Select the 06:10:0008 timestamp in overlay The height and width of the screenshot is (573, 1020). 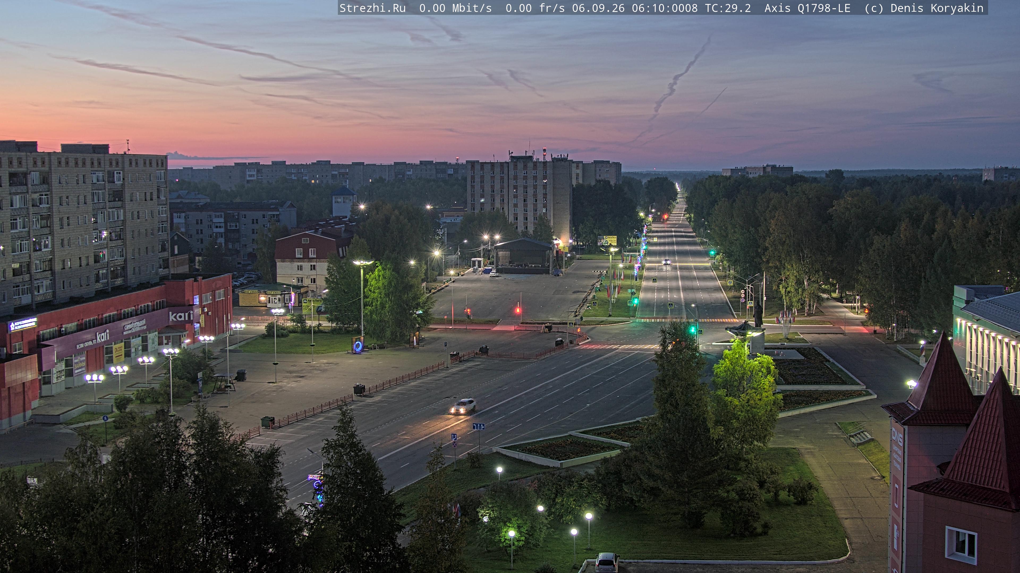(664, 8)
